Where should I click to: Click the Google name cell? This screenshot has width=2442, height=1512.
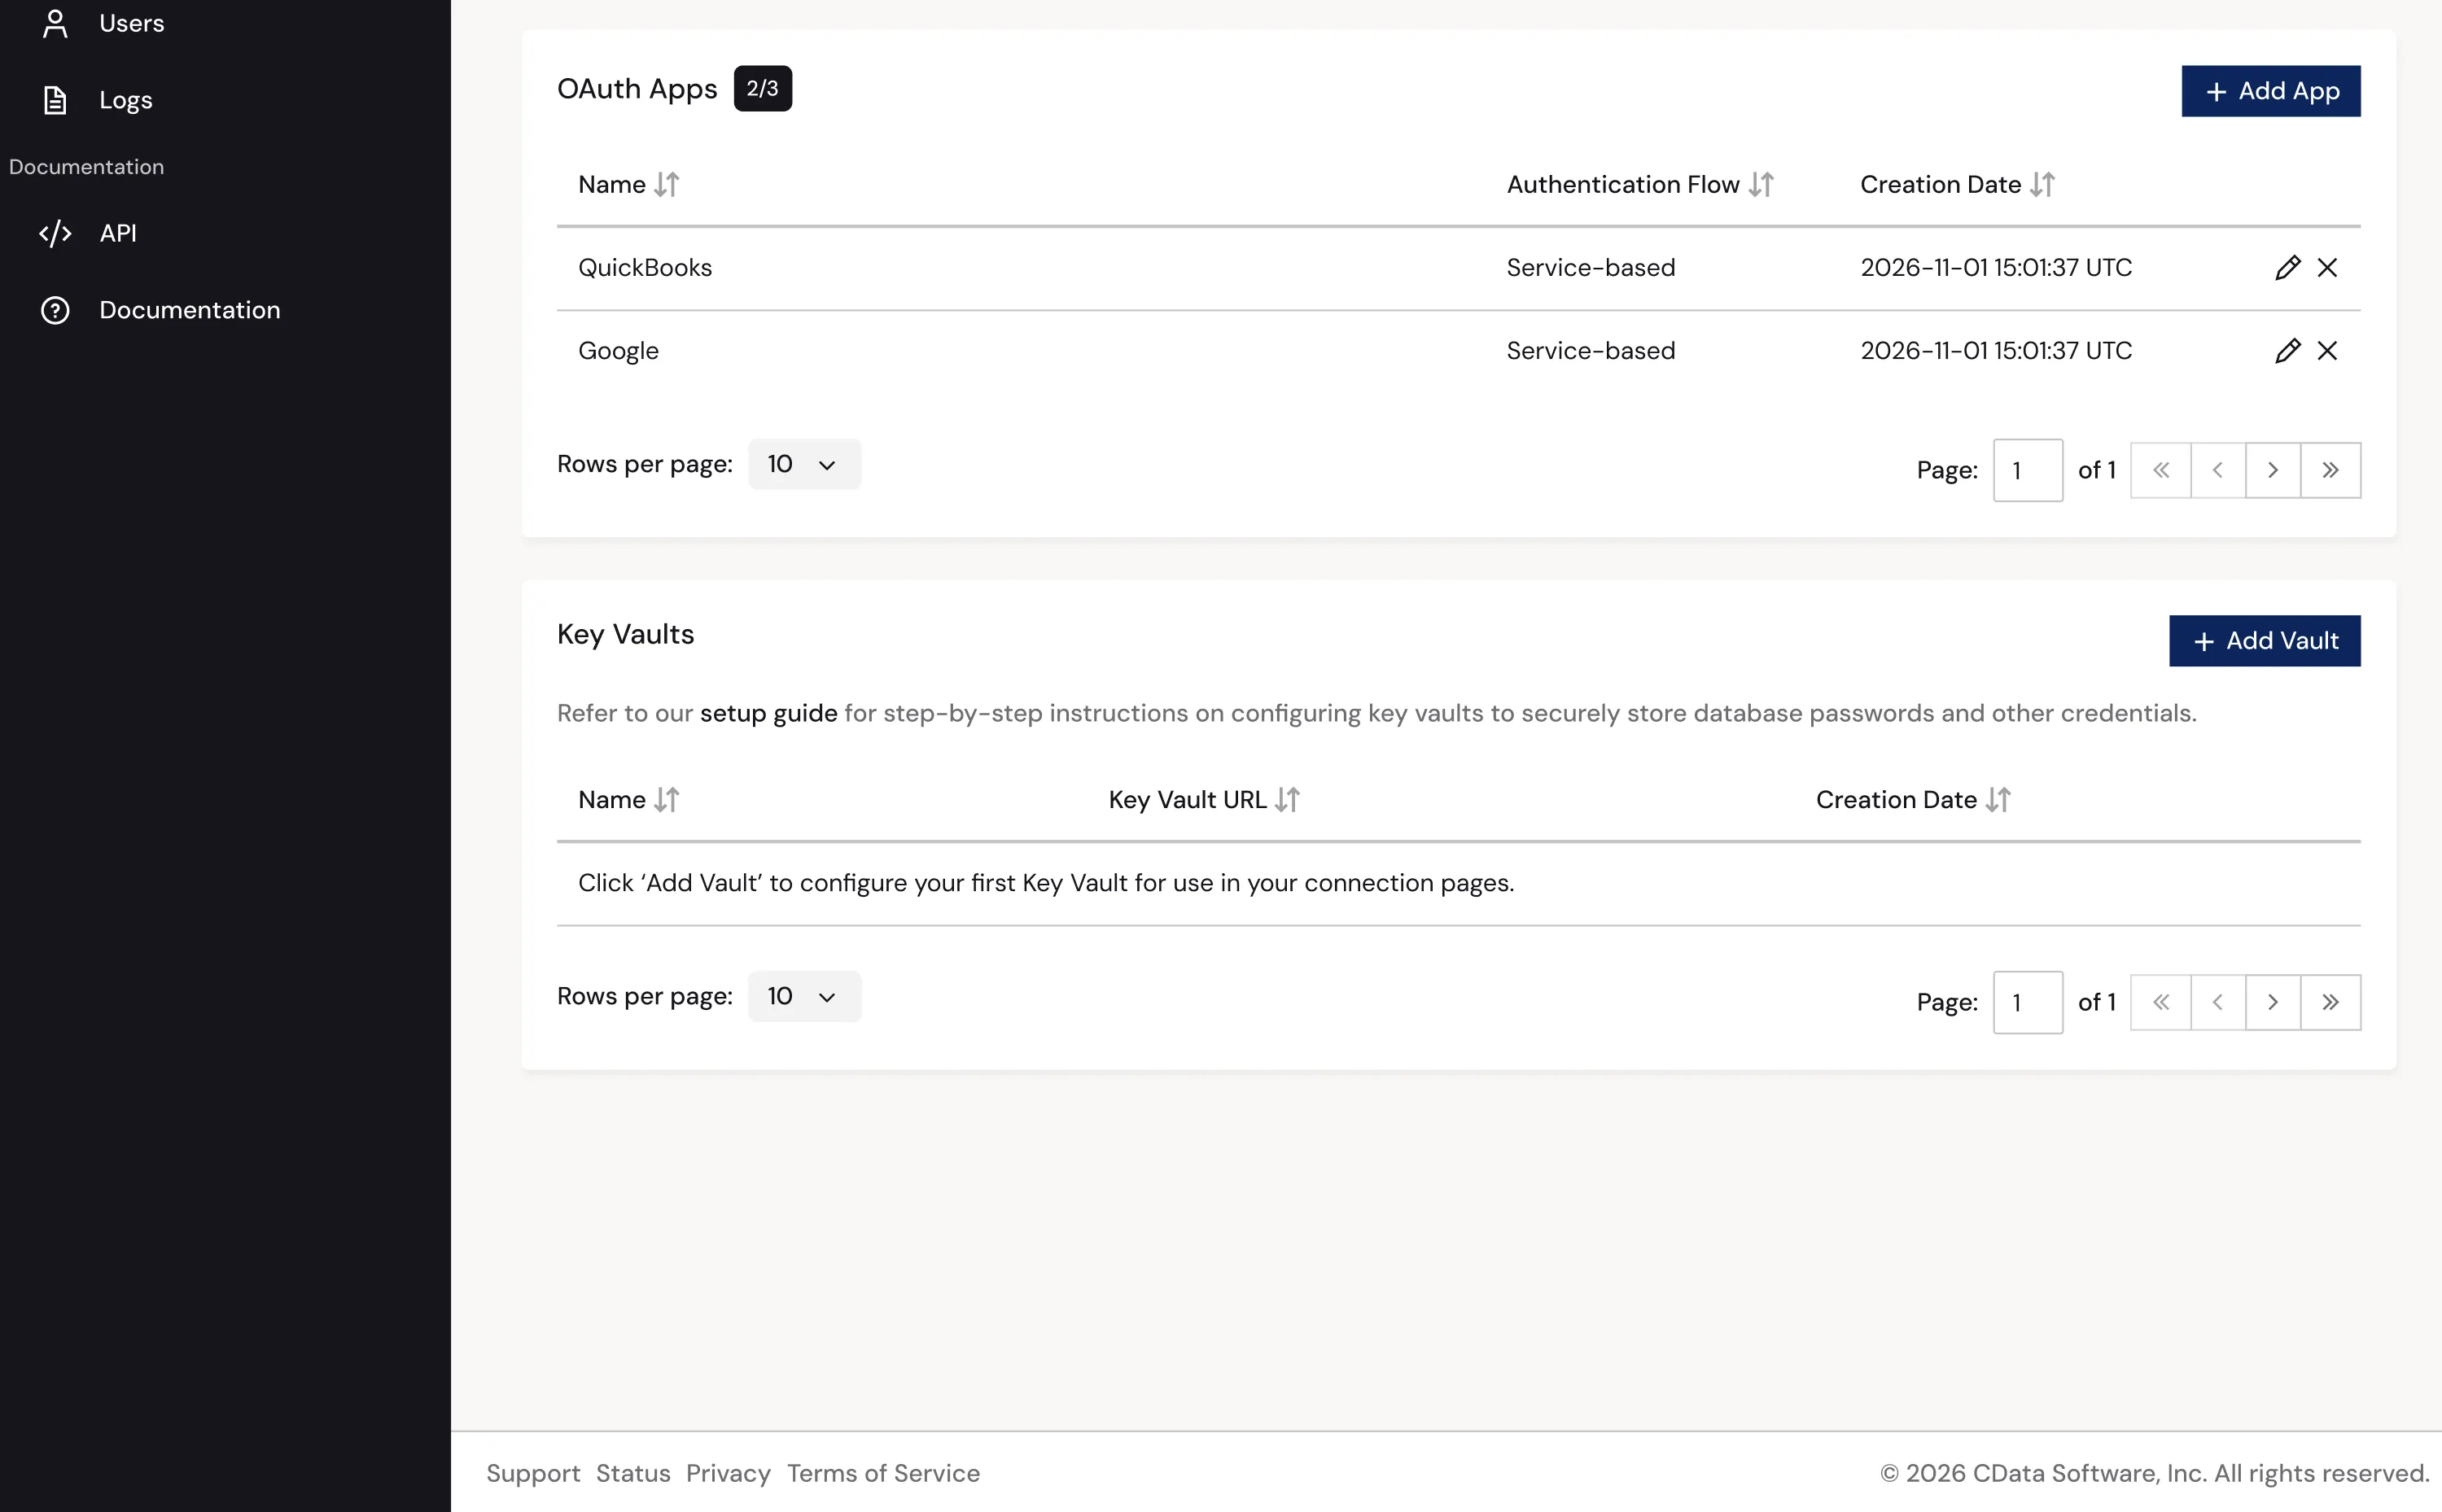[618, 351]
